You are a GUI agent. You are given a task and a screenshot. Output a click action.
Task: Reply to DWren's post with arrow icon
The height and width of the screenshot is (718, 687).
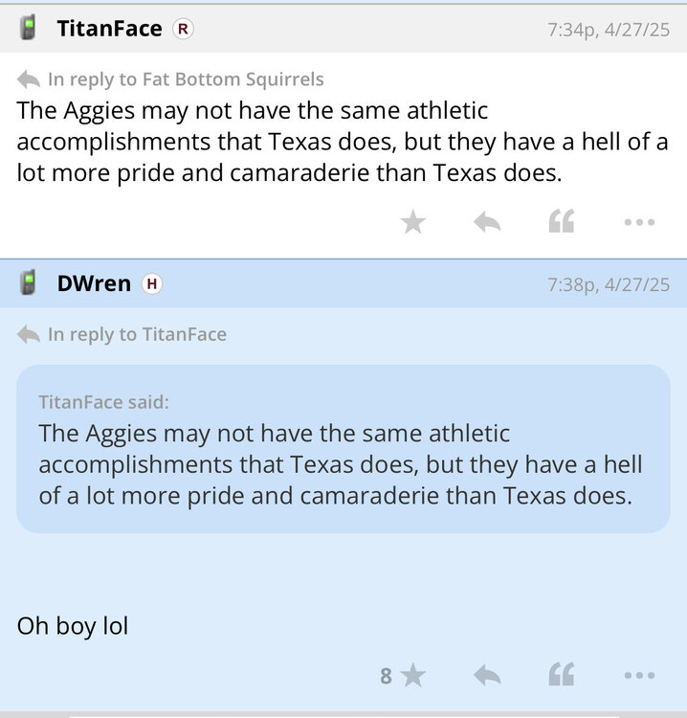coord(487,676)
